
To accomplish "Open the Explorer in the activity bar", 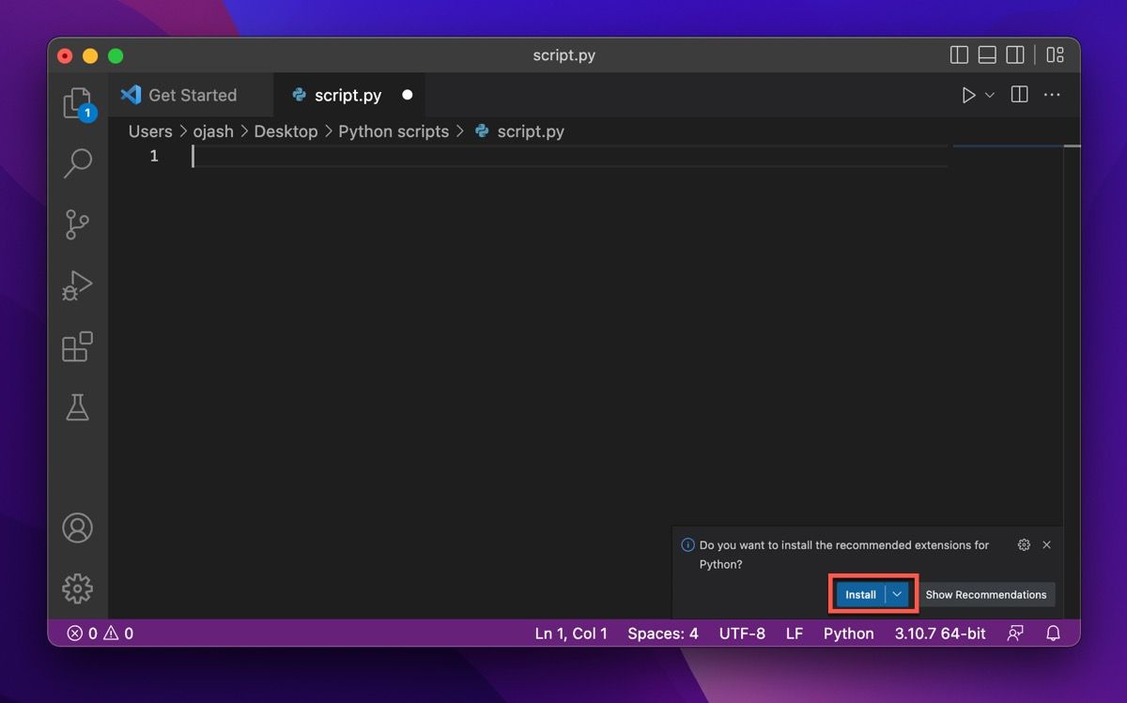I will coord(77,103).
